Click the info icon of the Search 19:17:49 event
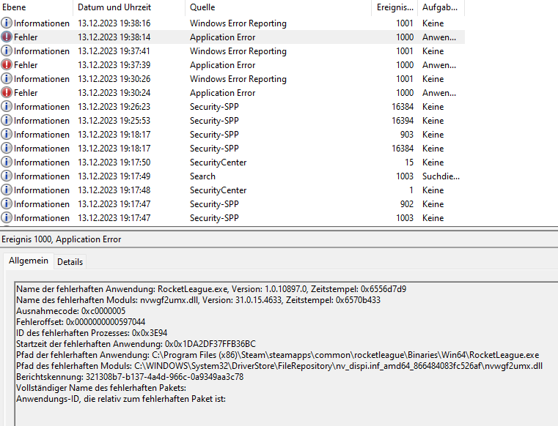The height and width of the screenshot is (426, 558). [x=7, y=176]
